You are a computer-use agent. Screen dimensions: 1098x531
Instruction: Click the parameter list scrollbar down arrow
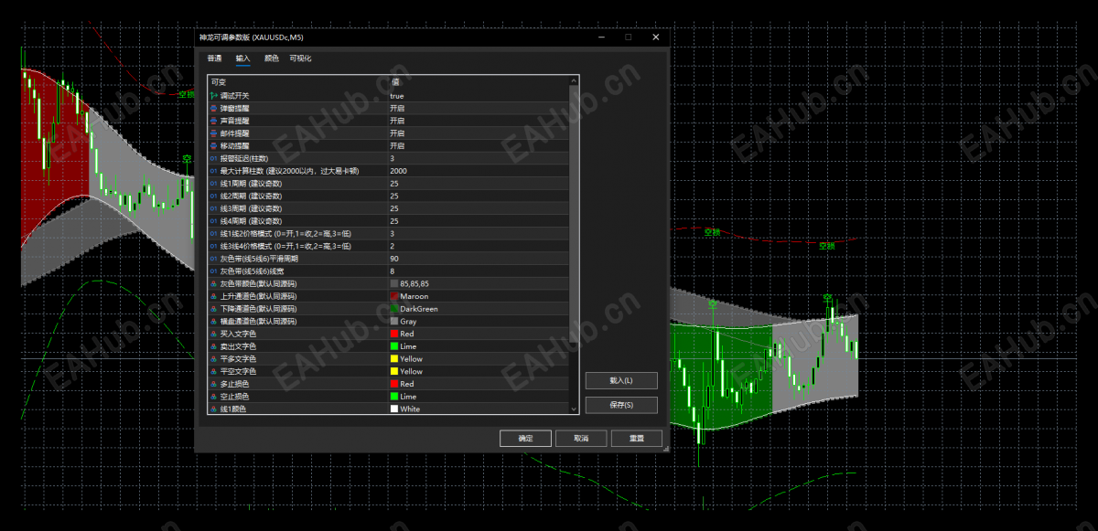574,409
